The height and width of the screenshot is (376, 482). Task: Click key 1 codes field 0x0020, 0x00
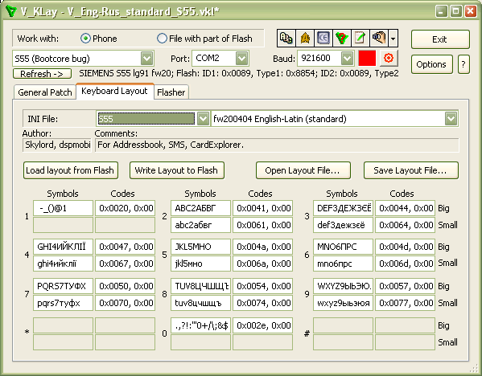pyautogui.click(x=125, y=208)
